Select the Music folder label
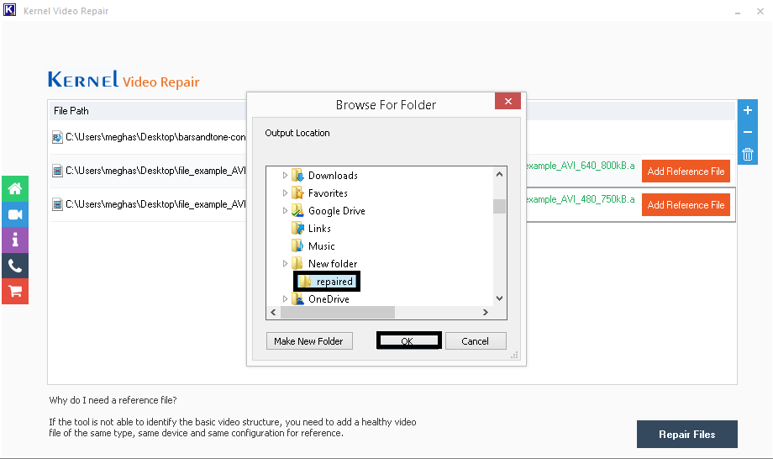This screenshot has width=773, height=459. point(322,246)
